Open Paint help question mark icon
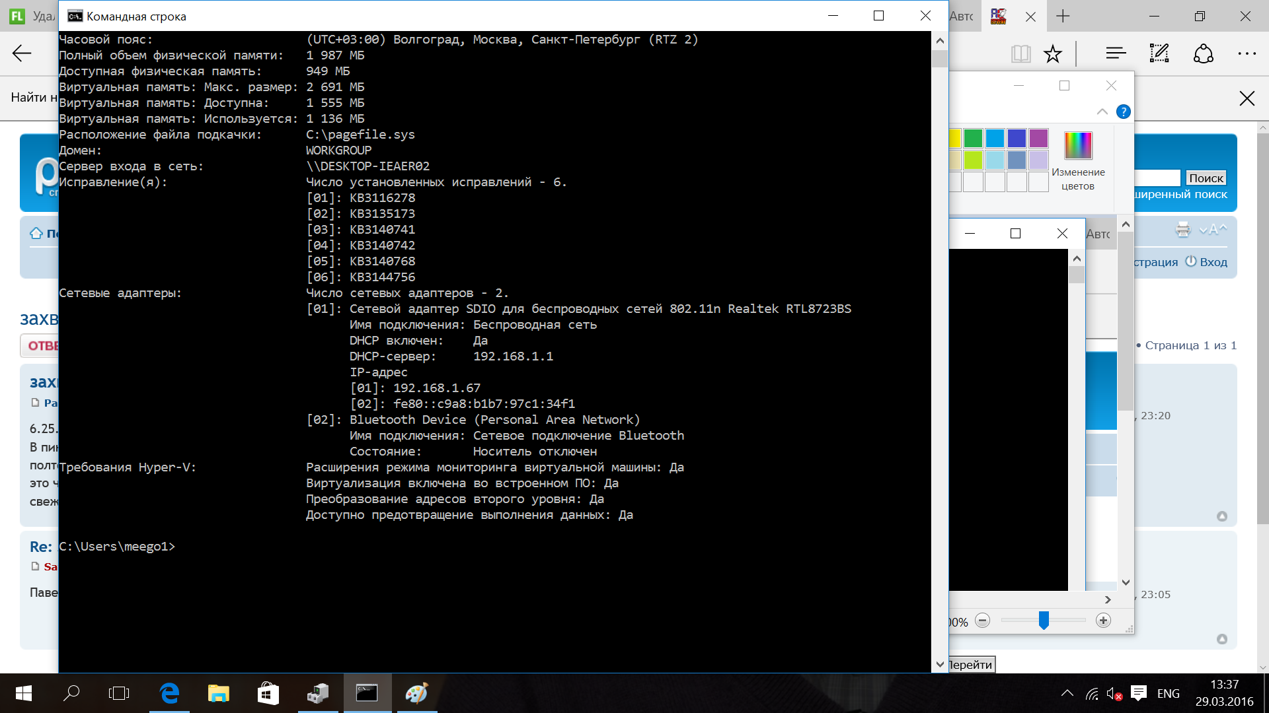The width and height of the screenshot is (1269, 713). coord(1123,112)
